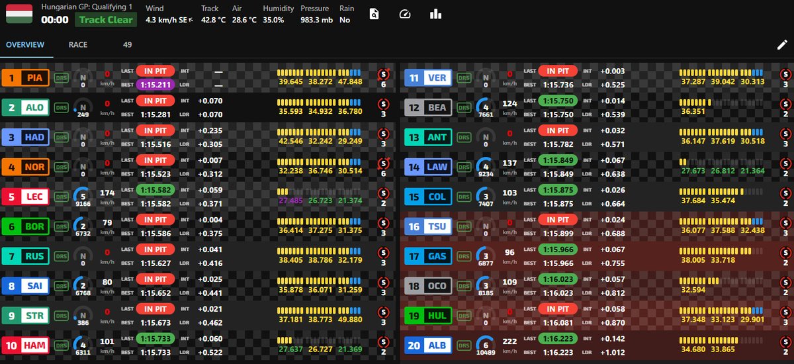Click the LAW gear gauge icon
The image size is (794, 364).
tap(485, 167)
